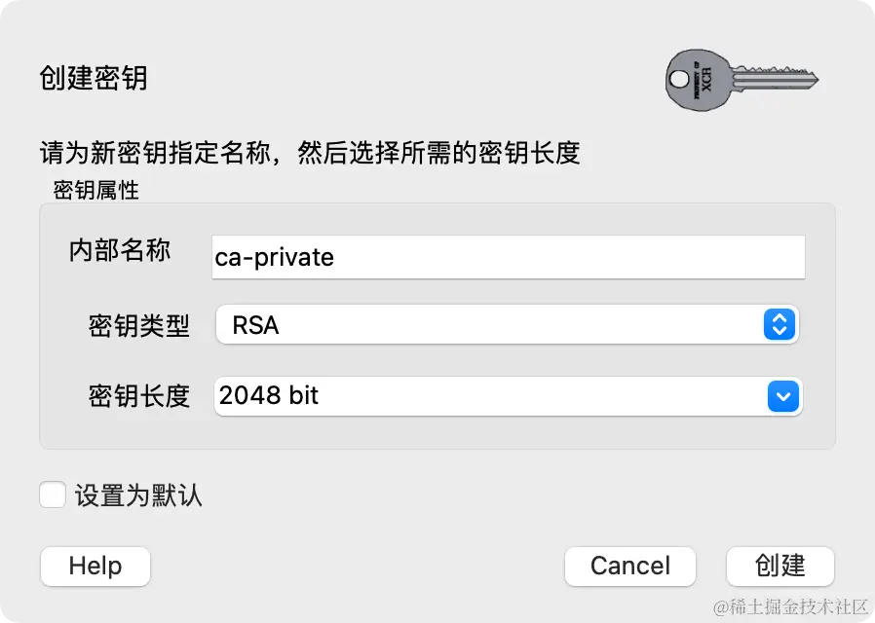The image size is (875, 623).
Task: Enable the 设置为默认 checkbox
Action: pyautogui.click(x=53, y=495)
